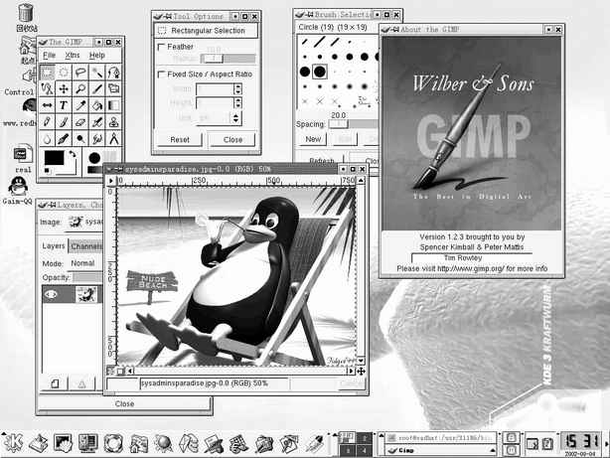Open the layer Mode dropdown
This screenshot has width=610, height=458.
(x=84, y=263)
